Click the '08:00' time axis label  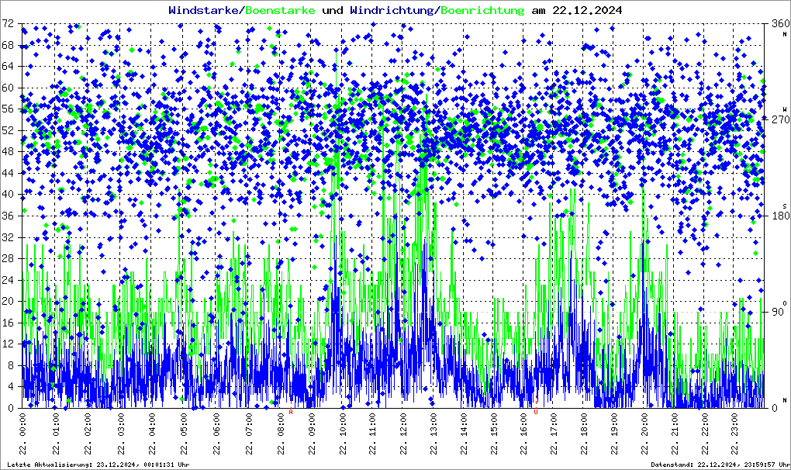(x=282, y=423)
